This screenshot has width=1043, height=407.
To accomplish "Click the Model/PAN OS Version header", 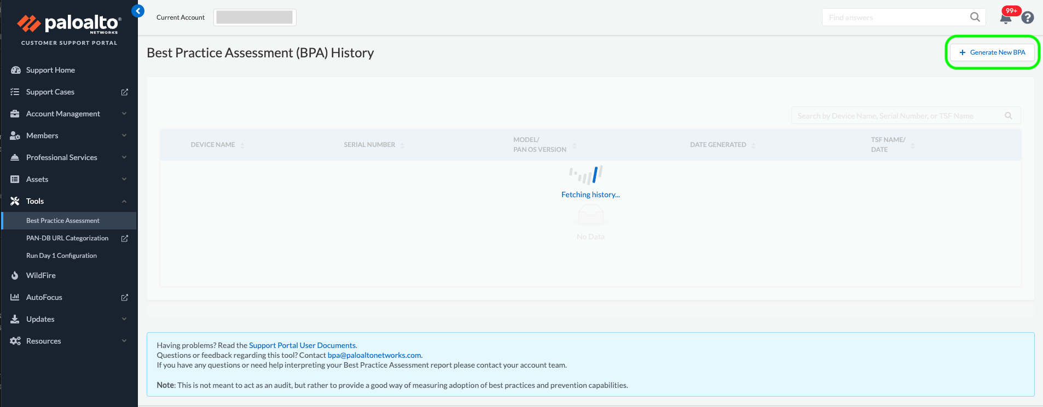I will click(540, 145).
